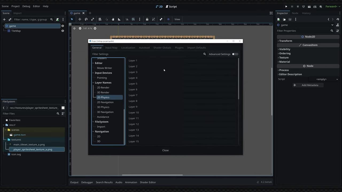Collapse the Layer Names category in settings
Image resolution: width=342 pixels, height=192 pixels.
coord(93,83)
